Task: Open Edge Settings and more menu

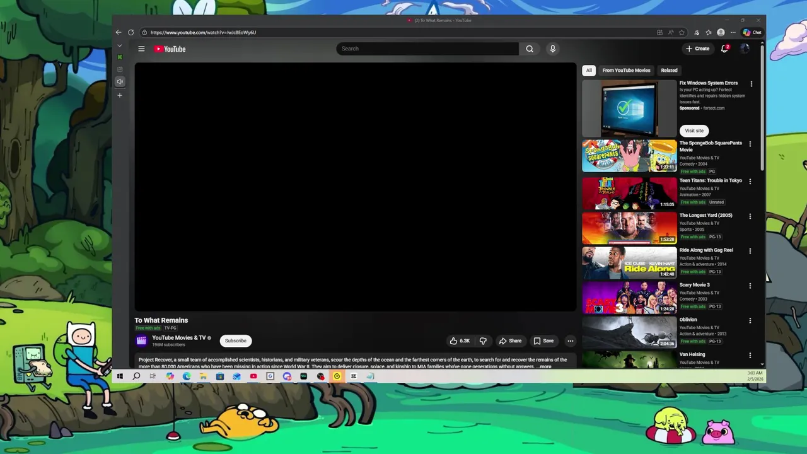Action: click(733, 32)
